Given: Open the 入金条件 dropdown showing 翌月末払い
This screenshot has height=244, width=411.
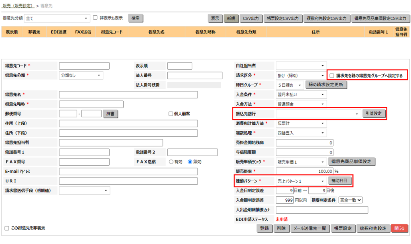Looking at the screenshot, I should click(301, 94).
